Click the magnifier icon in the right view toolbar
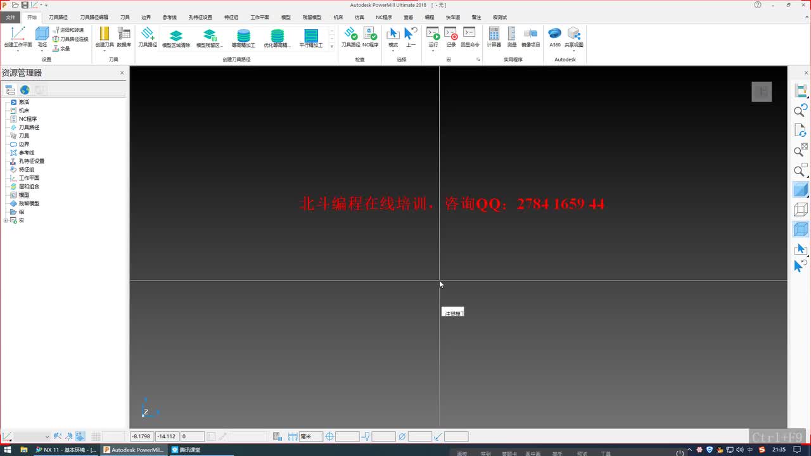The image size is (811, 456). point(801,111)
